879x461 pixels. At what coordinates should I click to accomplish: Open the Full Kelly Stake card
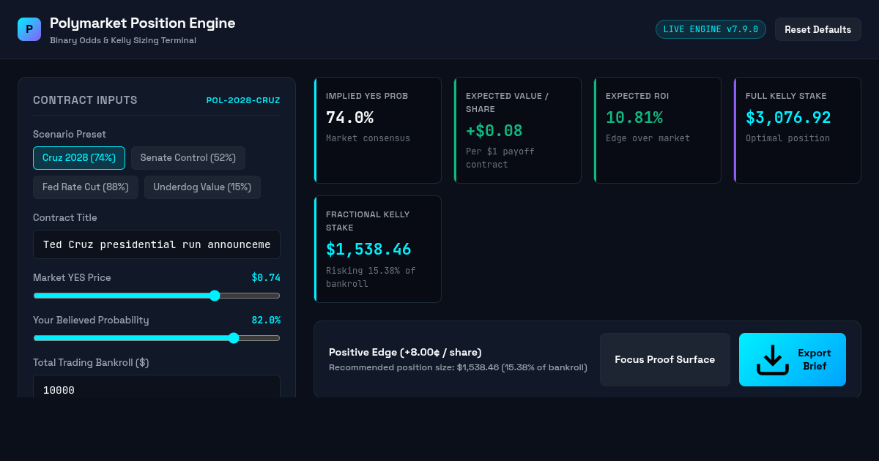click(x=798, y=130)
